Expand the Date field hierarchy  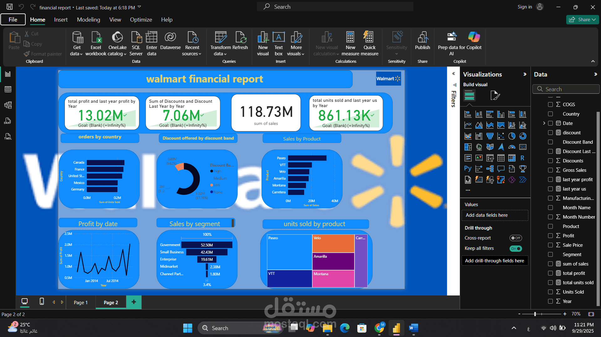click(544, 123)
